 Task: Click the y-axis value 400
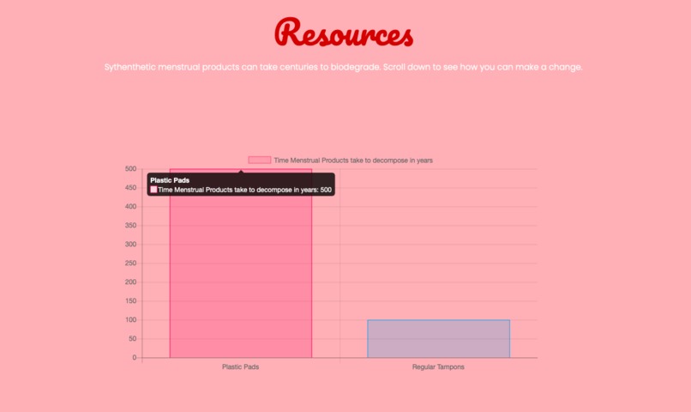click(x=131, y=207)
